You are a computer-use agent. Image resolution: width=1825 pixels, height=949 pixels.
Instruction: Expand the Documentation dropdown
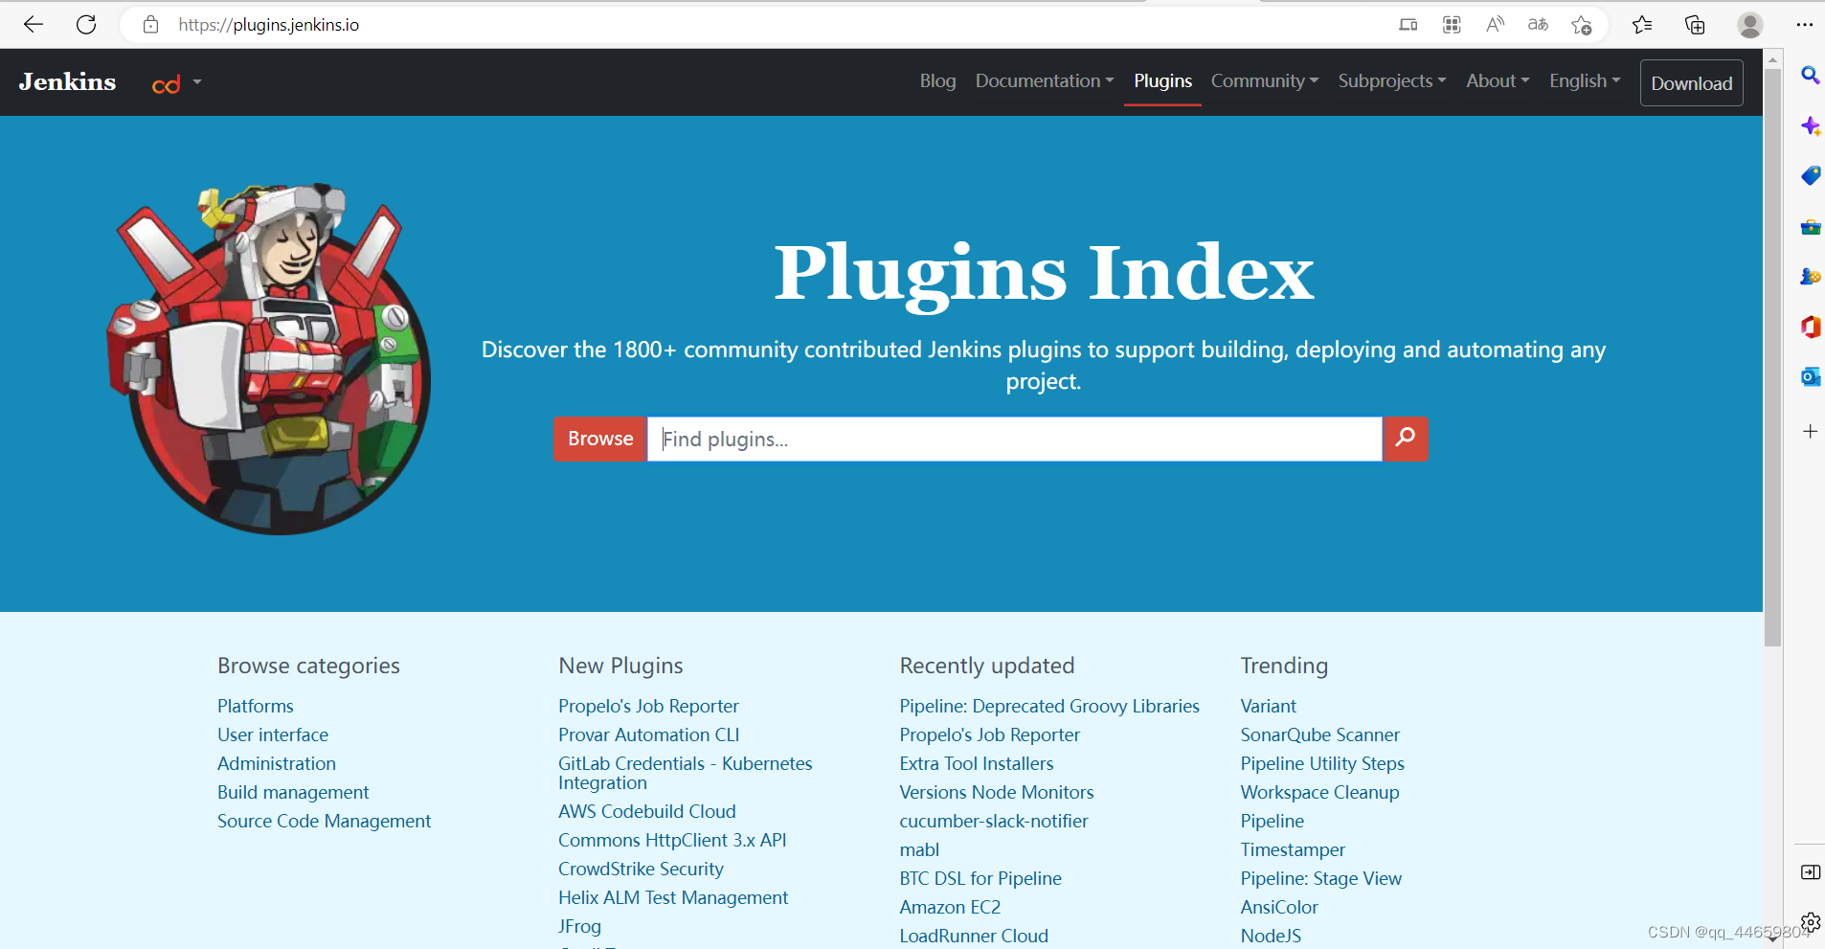1045,81
